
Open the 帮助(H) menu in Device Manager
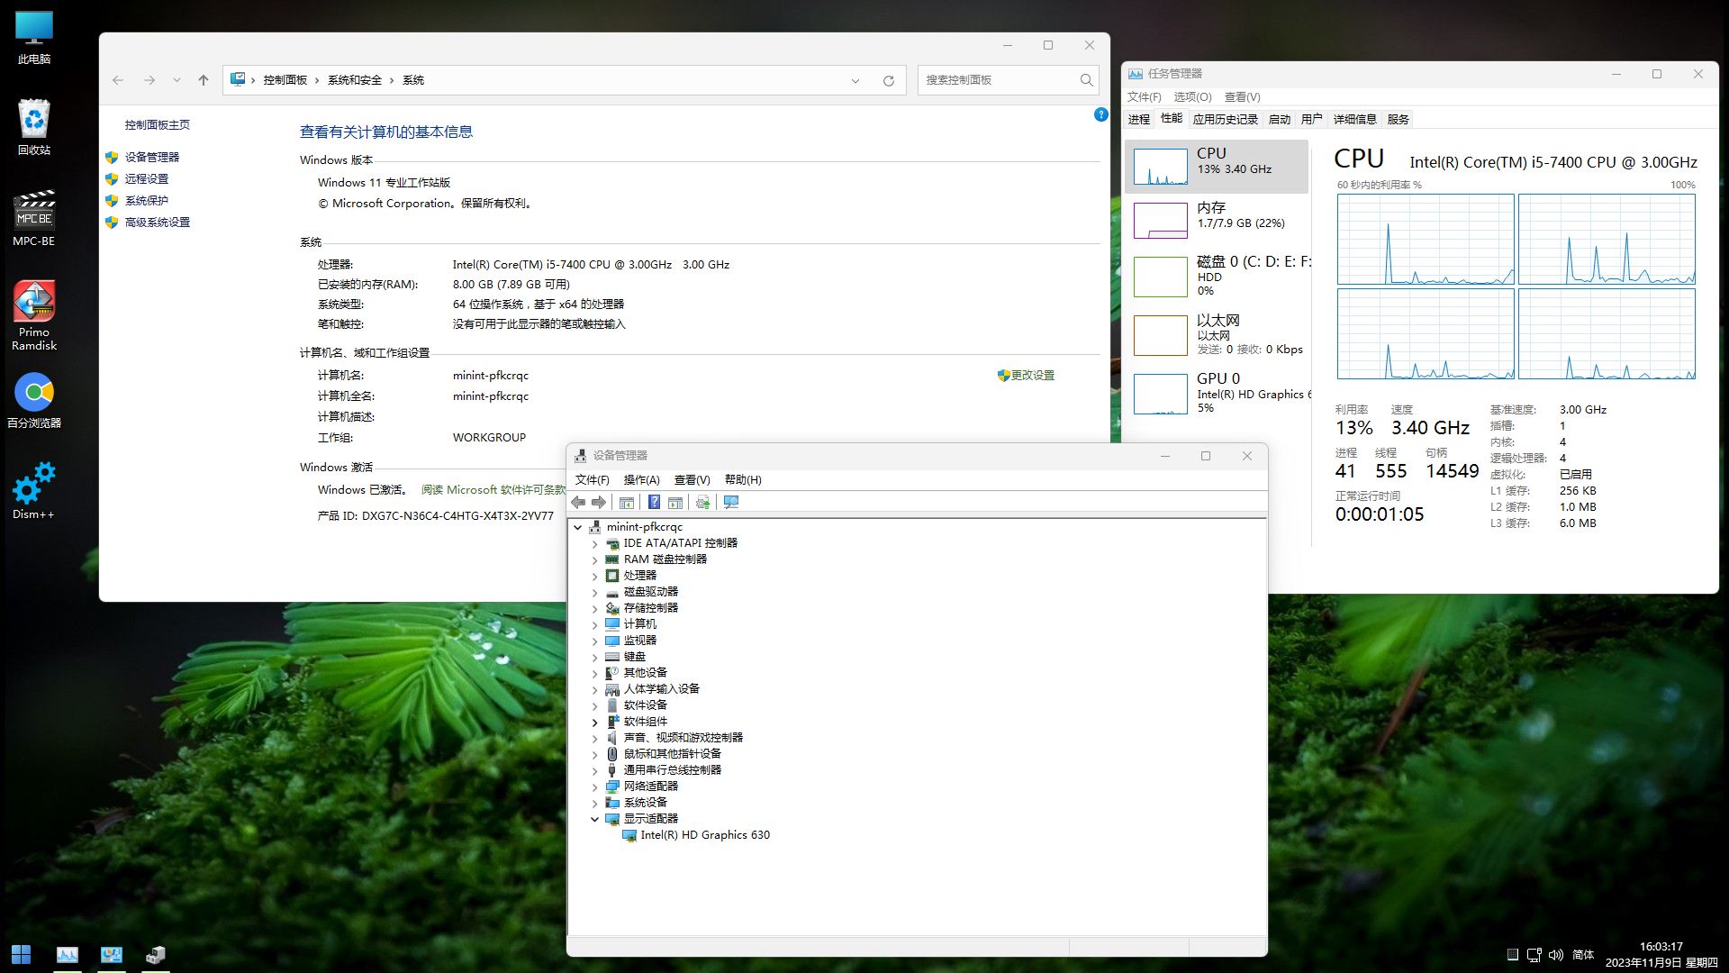click(x=743, y=479)
